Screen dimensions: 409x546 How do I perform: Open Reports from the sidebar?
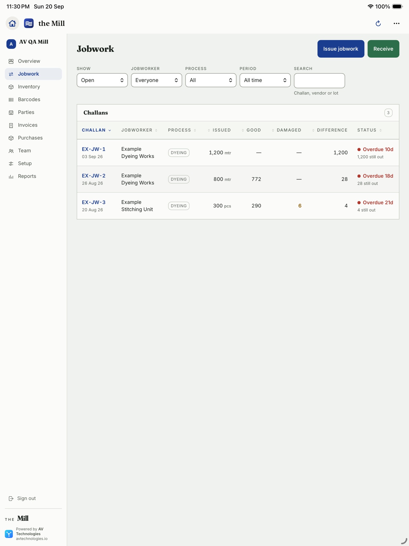(x=33, y=176)
